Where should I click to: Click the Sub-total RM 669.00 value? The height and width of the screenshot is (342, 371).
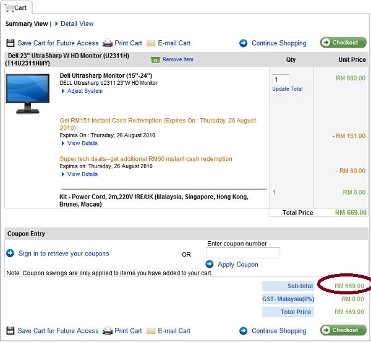tap(349, 286)
